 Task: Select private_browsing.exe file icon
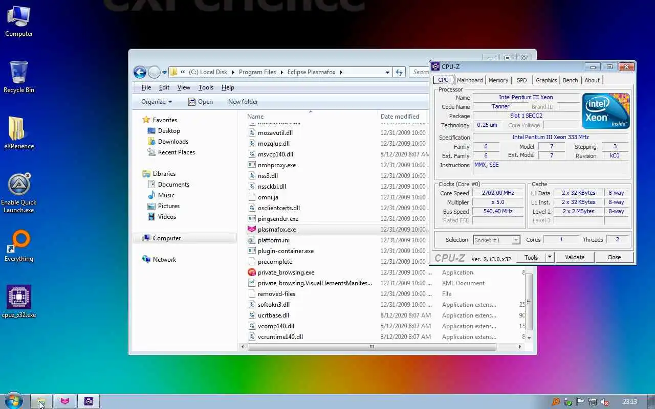[251, 272]
